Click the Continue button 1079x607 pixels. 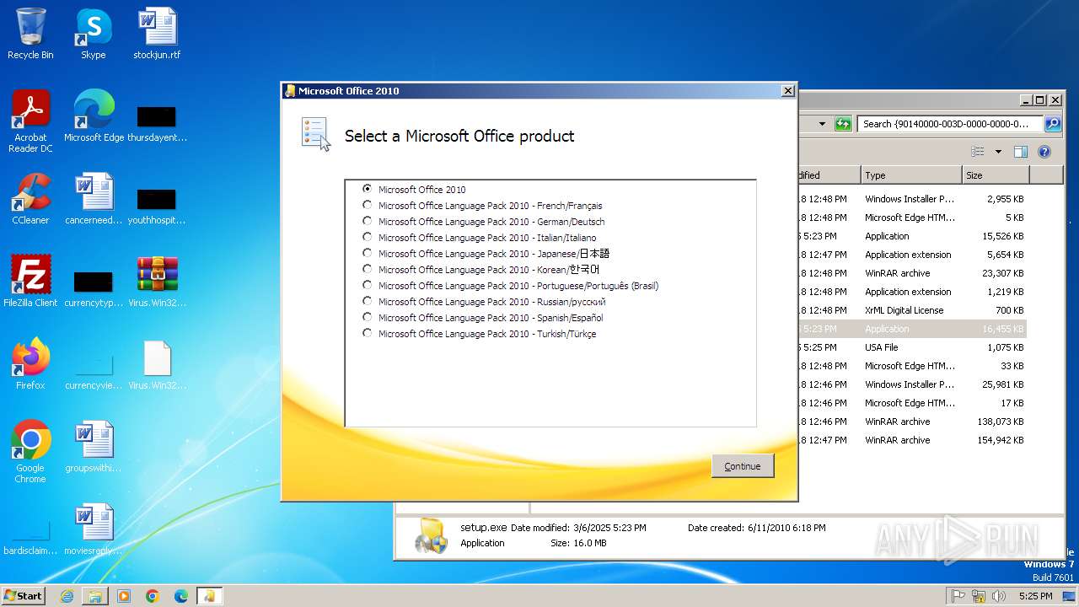743,466
